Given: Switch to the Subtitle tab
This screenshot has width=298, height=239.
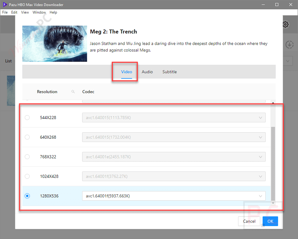Looking at the screenshot, I should click(x=169, y=72).
